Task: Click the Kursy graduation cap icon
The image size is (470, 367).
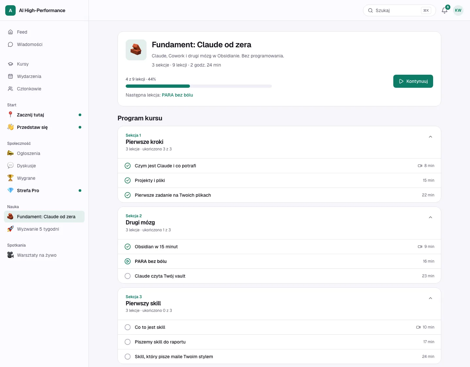Action: [x=10, y=64]
